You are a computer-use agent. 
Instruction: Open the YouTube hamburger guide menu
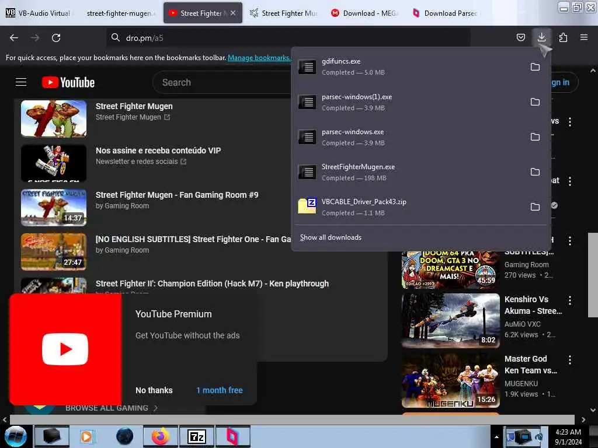click(x=21, y=82)
